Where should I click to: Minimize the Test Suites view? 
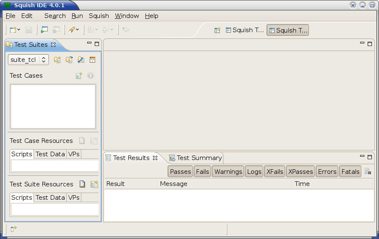click(89, 43)
